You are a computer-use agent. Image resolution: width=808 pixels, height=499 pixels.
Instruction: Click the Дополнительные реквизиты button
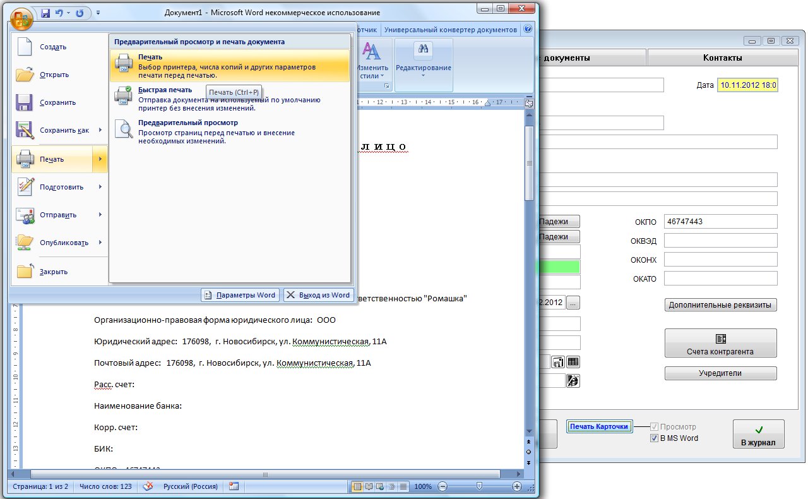(x=721, y=304)
